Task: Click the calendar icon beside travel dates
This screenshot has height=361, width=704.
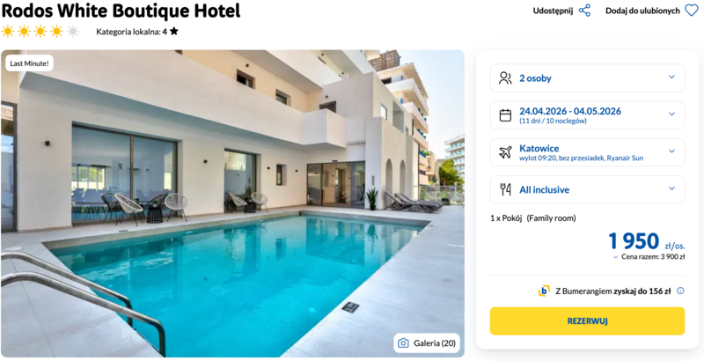Action: pyautogui.click(x=505, y=115)
